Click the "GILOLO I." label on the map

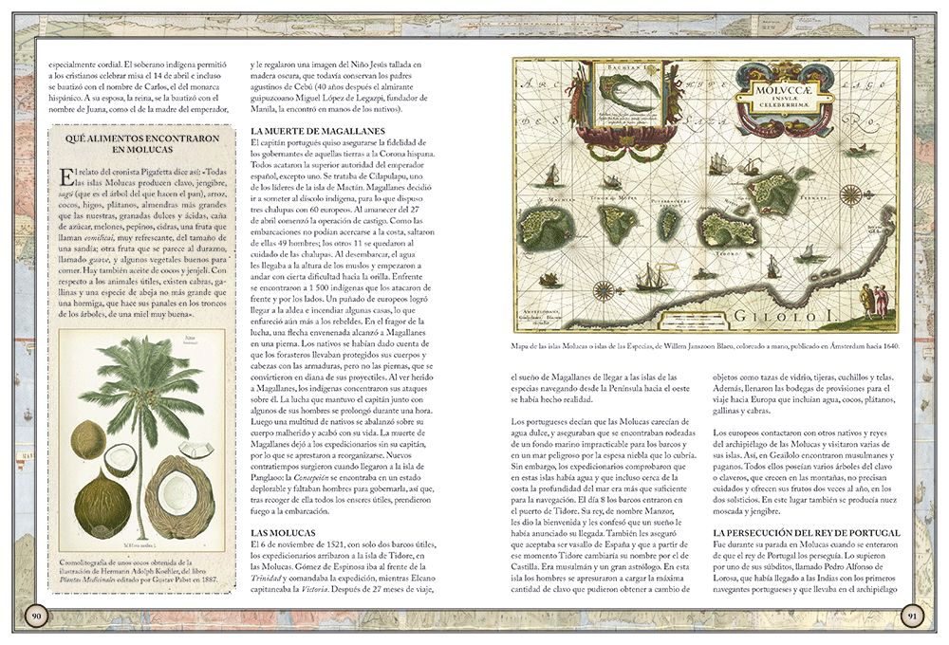point(785,316)
